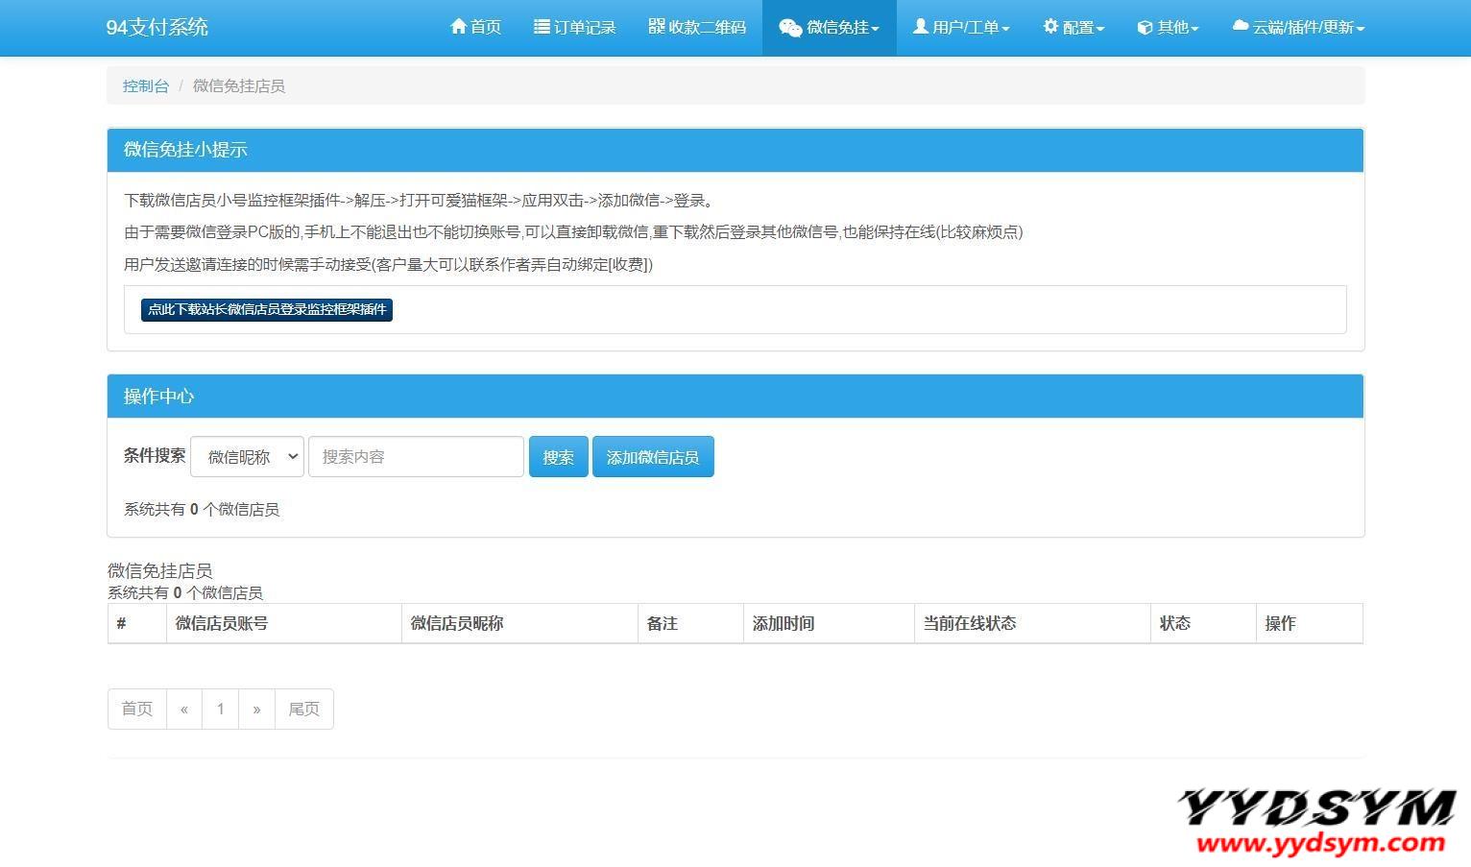Screen dimensions: 1471x867
Task: Click the WeChat icon in navbar
Action: 790,28
